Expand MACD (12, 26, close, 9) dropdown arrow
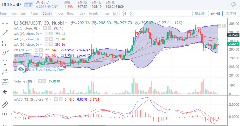The height and width of the screenshot is (126, 240). 50,100
